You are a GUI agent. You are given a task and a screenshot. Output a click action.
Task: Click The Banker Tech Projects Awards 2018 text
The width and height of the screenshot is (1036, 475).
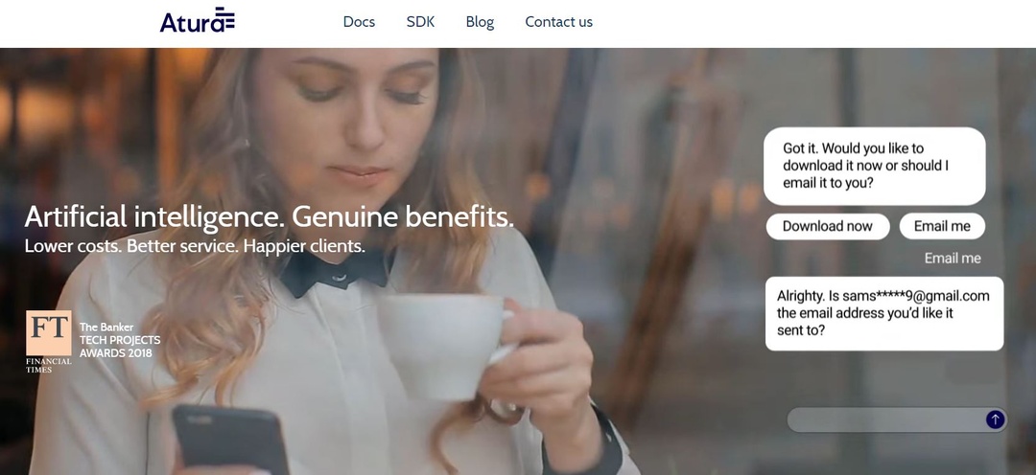click(x=120, y=340)
